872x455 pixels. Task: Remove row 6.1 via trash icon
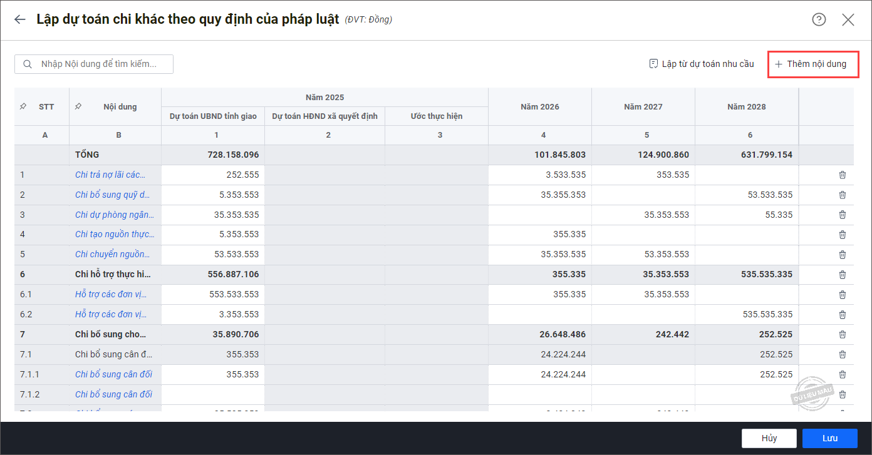[843, 294]
